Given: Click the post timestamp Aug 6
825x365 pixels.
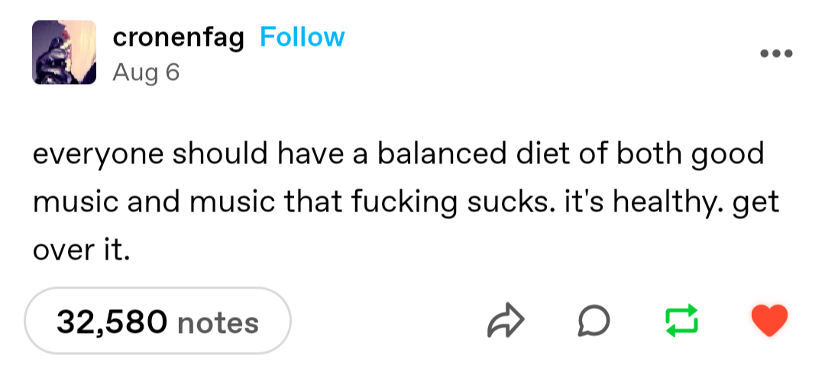Looking at the screenshot, I should click(x=145, y=72).
